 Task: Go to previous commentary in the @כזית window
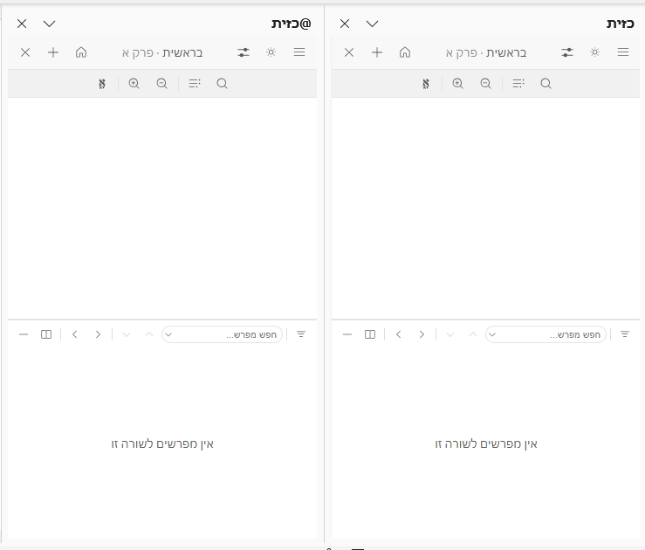[x=98, y=334]
